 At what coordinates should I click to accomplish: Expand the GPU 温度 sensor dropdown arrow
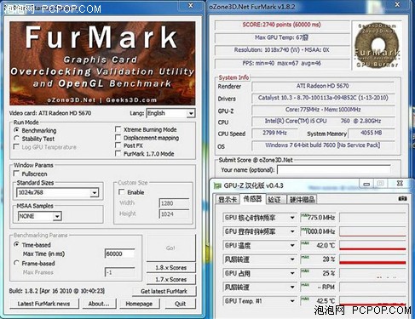coord(292,246)
